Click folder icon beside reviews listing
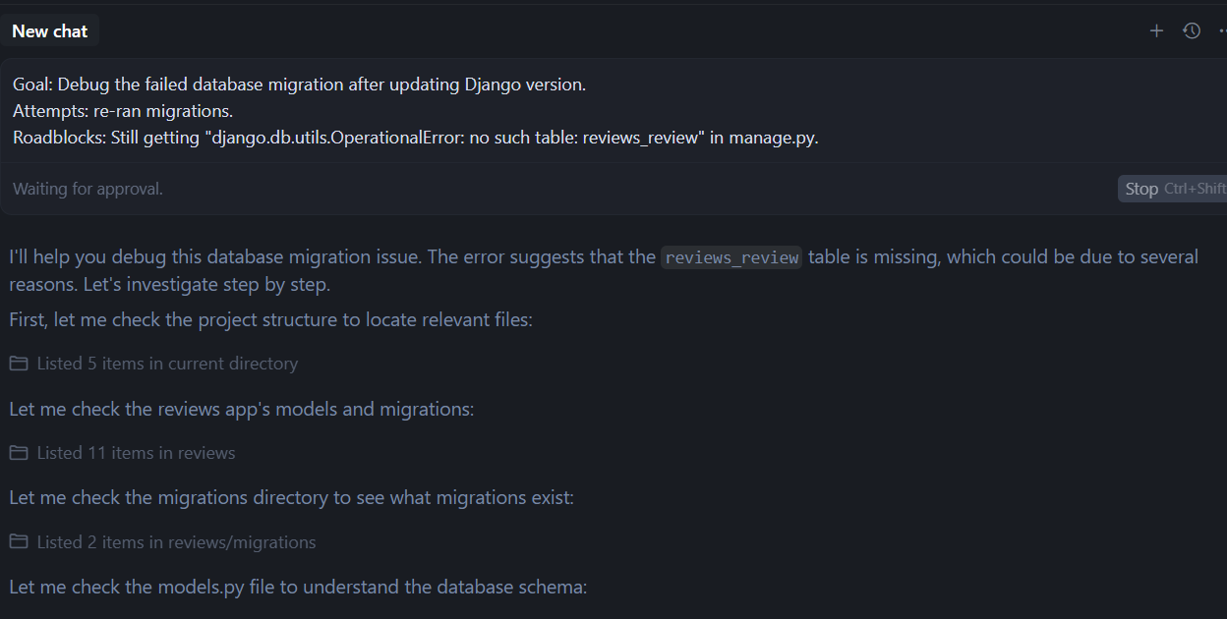The width and height of the screenshot is (1227, 619). (x=19, y=453)
